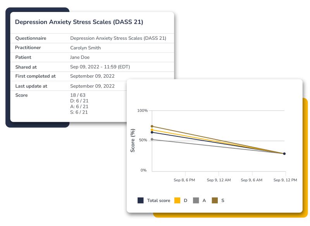
Task: Select the navy Total score starting point
Action: click(152, 133)
